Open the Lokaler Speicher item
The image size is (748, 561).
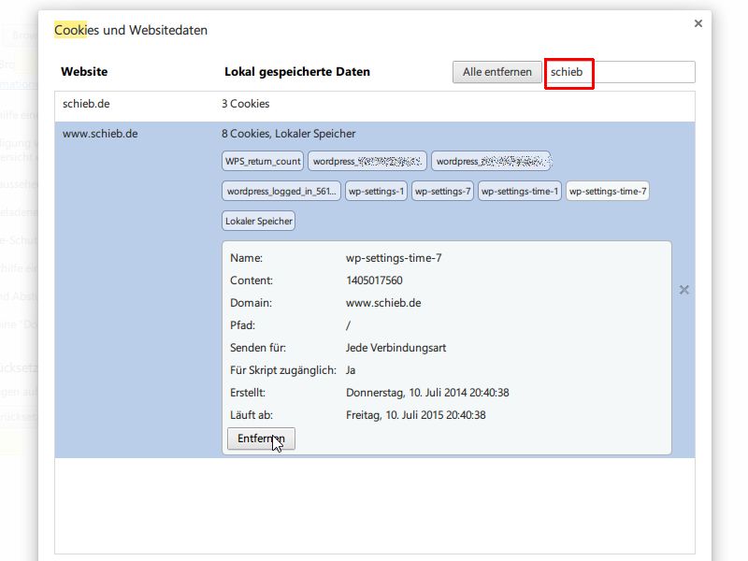[259, 222]
